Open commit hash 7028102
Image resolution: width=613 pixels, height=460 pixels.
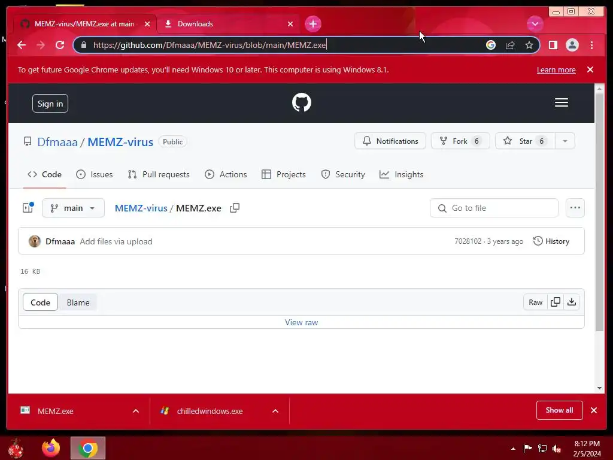(468, 241)
